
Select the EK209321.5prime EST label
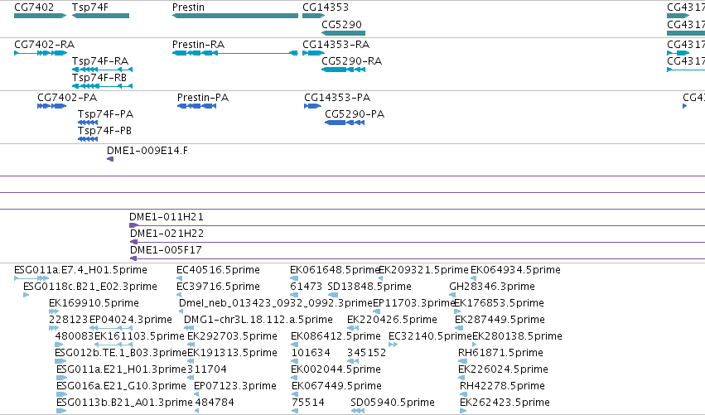pyautogui.click(x=424, y=270)
